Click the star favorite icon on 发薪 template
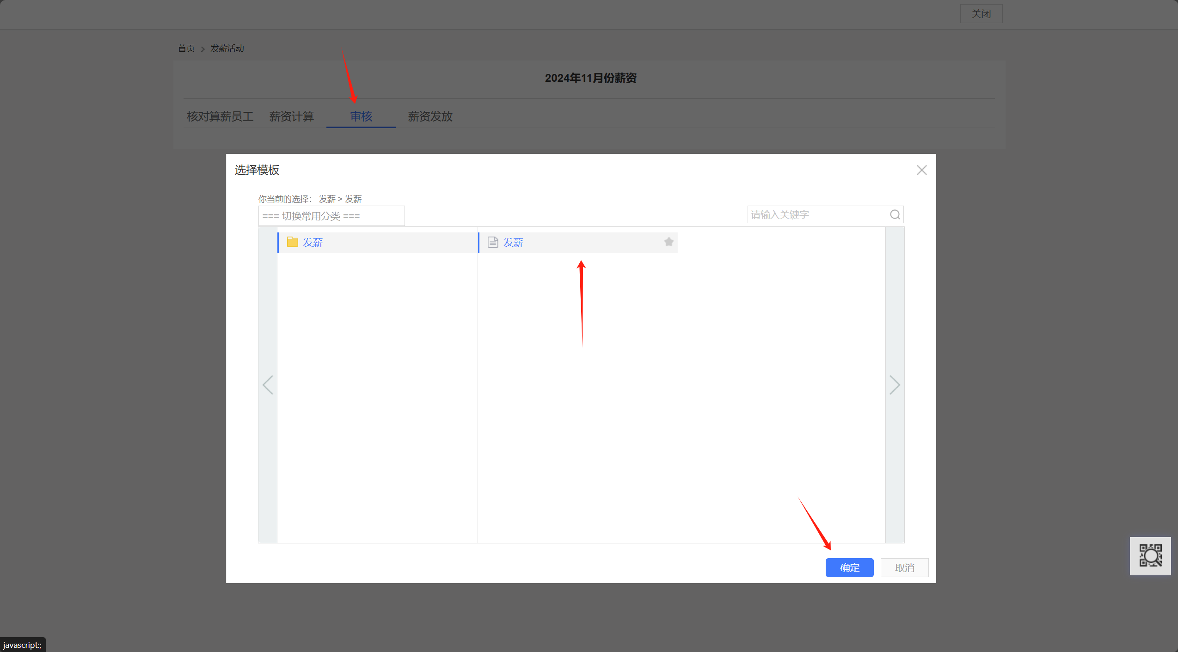1178x652 pixels. click(x=669, y=242)
